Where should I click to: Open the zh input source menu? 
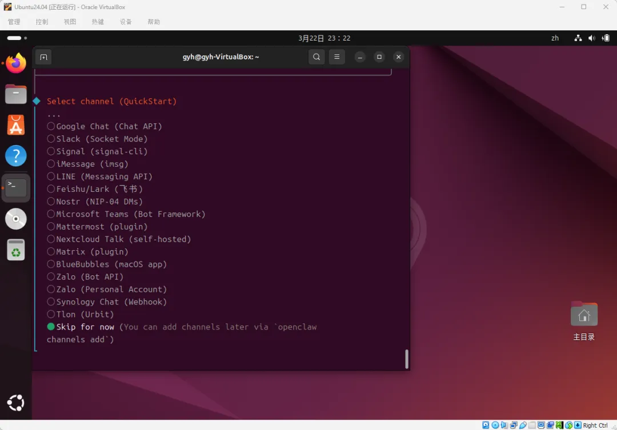click(555, 38)
